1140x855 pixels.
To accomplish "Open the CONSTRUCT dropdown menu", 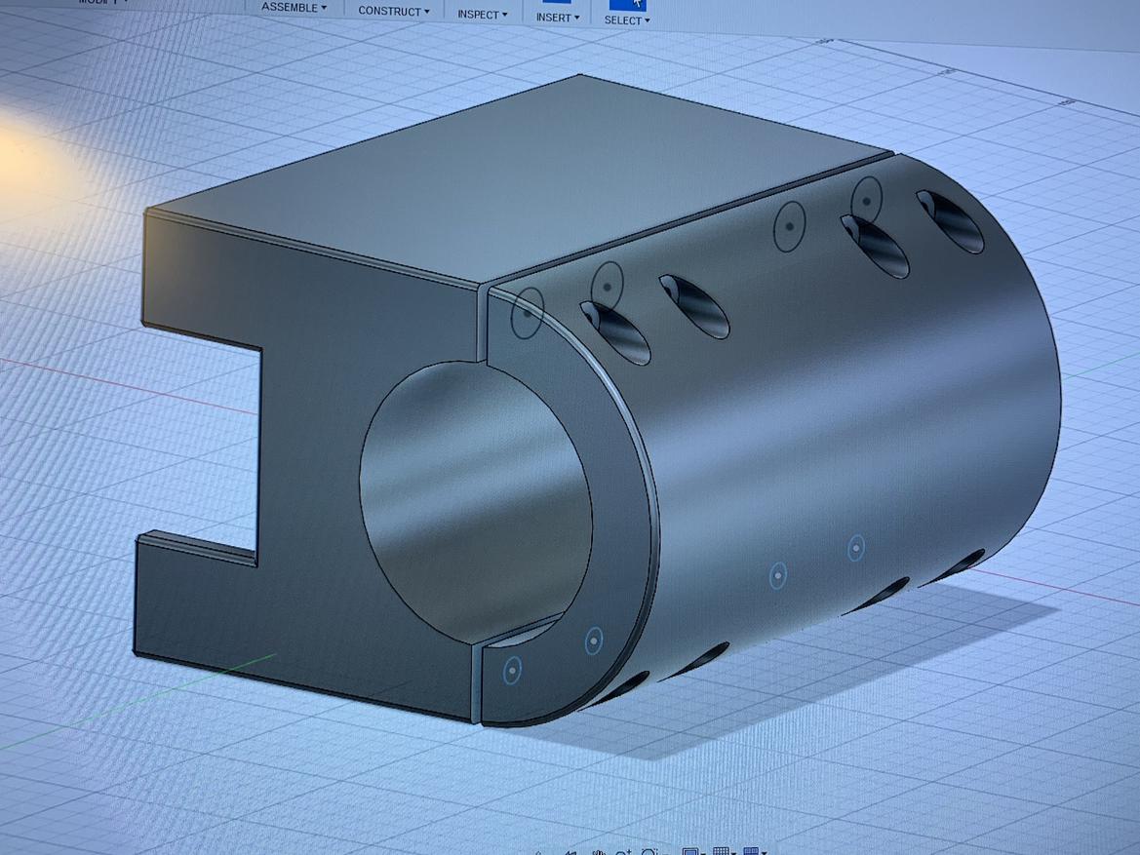I will (x=393, y=11).
